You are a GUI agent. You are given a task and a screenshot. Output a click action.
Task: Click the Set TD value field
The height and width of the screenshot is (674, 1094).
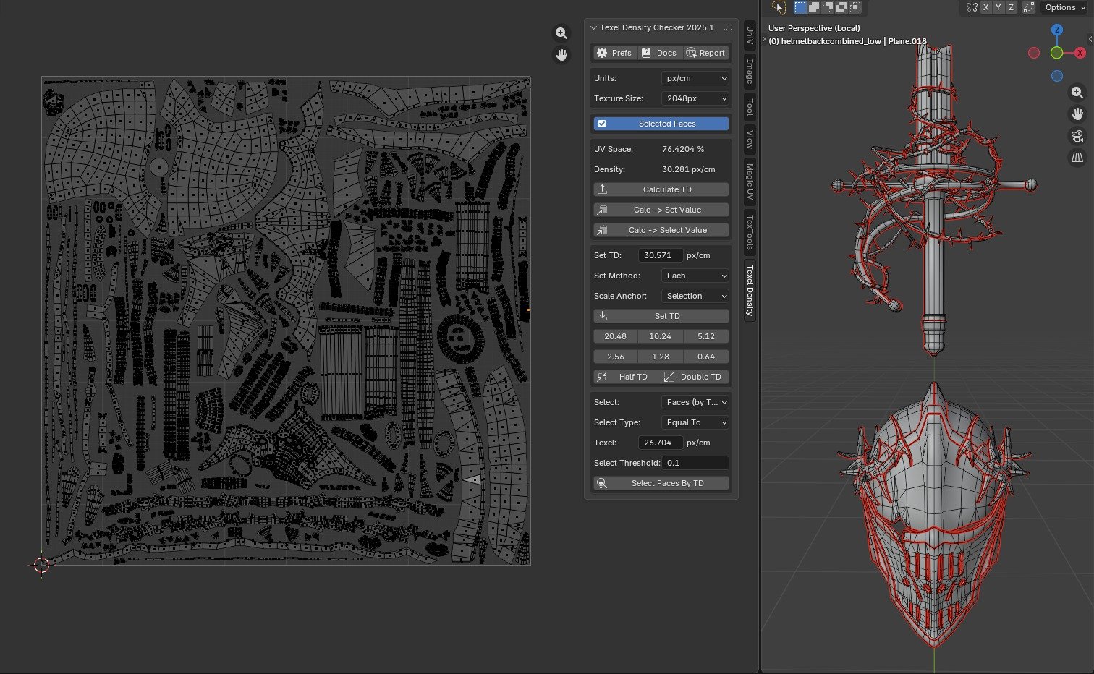(660, 255)
